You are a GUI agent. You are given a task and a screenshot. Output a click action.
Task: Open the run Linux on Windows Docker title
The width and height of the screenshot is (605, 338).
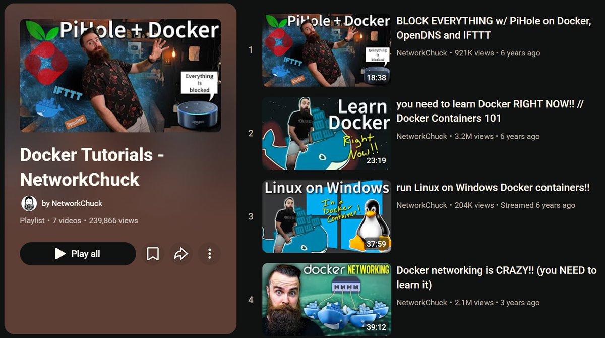[493, 188]
